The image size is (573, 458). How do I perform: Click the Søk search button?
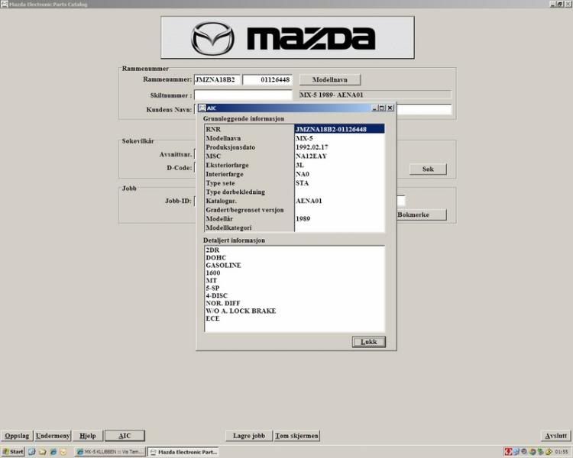pyautogui.click(x=428, y=169)
